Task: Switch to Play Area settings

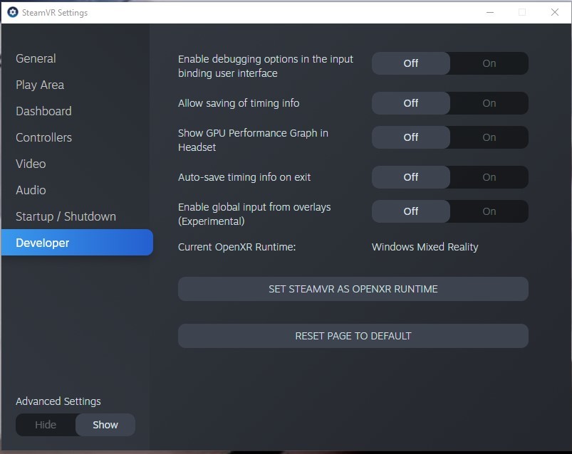Action: (40, 85)
